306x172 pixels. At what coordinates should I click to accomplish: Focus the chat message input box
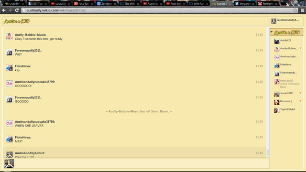[142, 163]
